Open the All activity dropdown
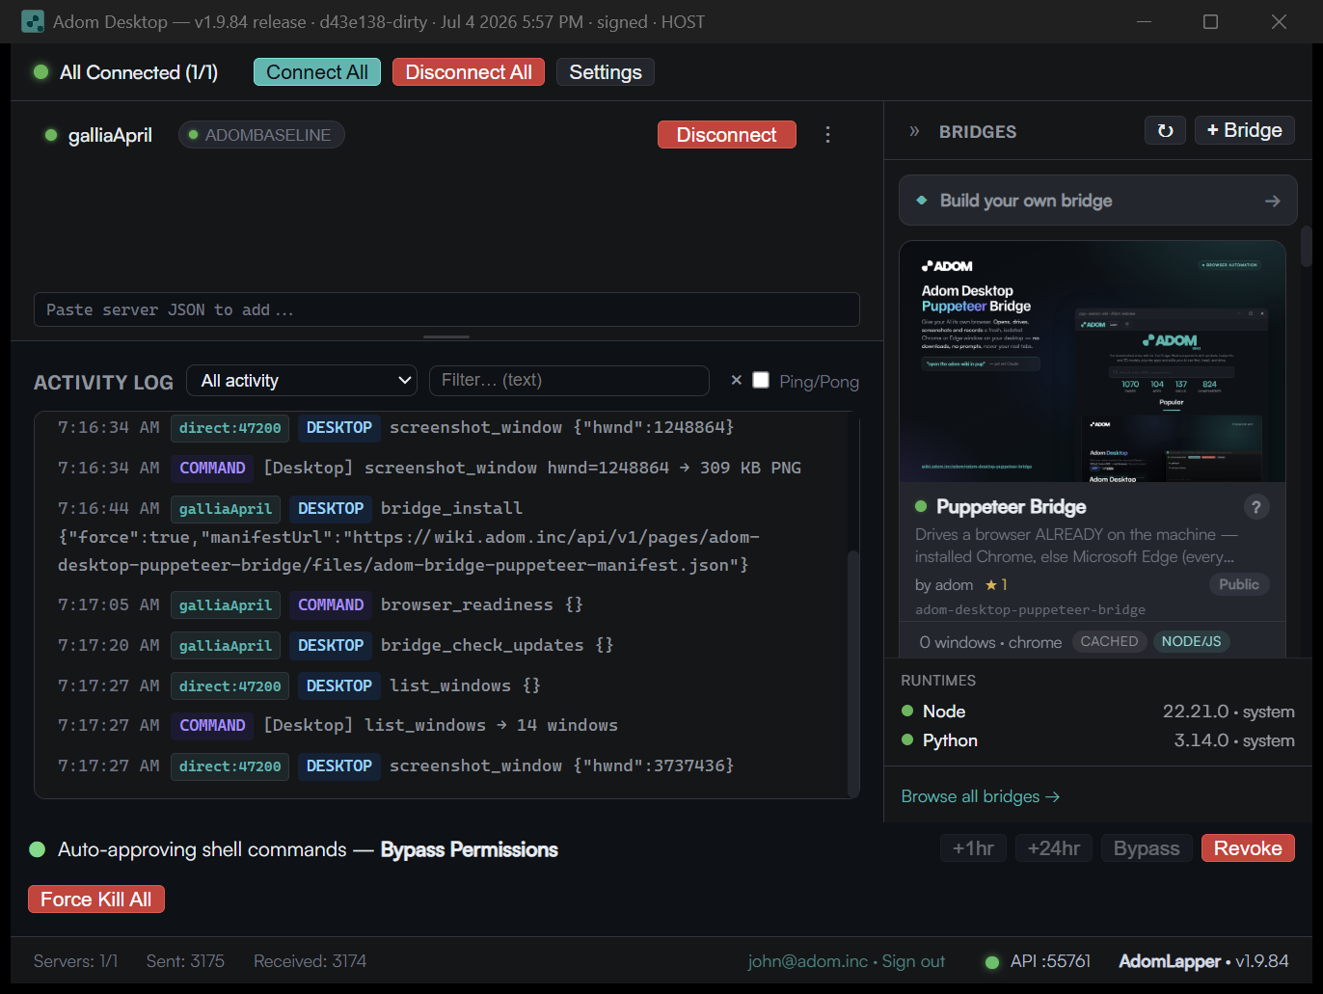The height and width of the screenshot is (994, 1323). click(303, 381)
